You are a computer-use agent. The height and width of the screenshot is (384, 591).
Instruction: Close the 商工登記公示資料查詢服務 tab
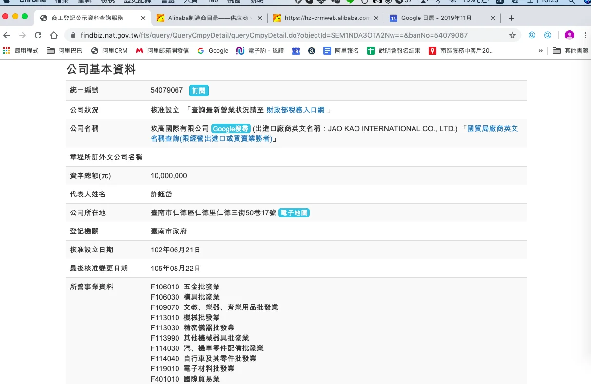143,18
